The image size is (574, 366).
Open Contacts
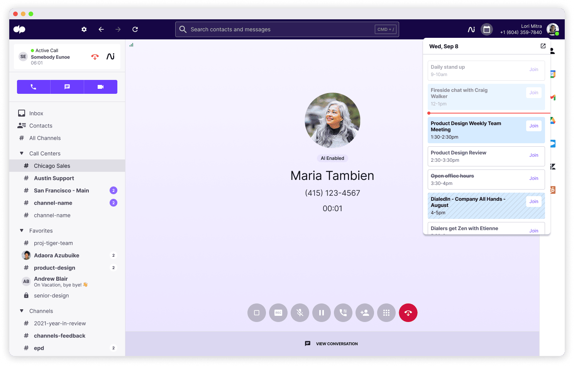click(x=67, y=125)
